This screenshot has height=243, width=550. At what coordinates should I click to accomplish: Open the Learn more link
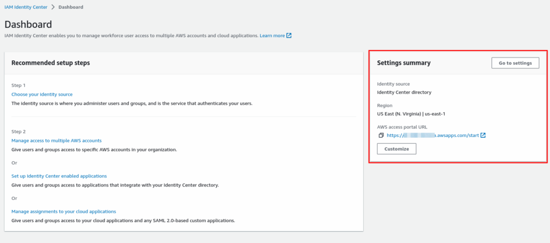coord(272,35)
